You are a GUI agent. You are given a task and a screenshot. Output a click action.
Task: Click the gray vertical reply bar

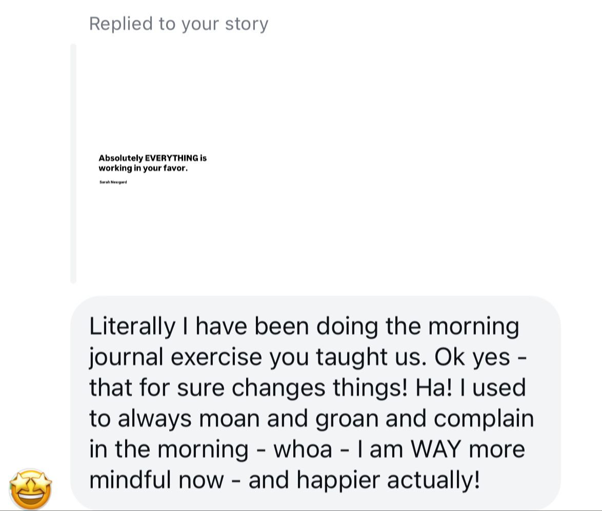[73, 163]
